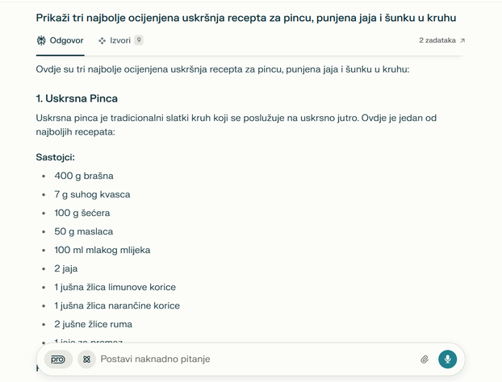
Task: Toggle the Pro search switch
Action: (58, 359)
